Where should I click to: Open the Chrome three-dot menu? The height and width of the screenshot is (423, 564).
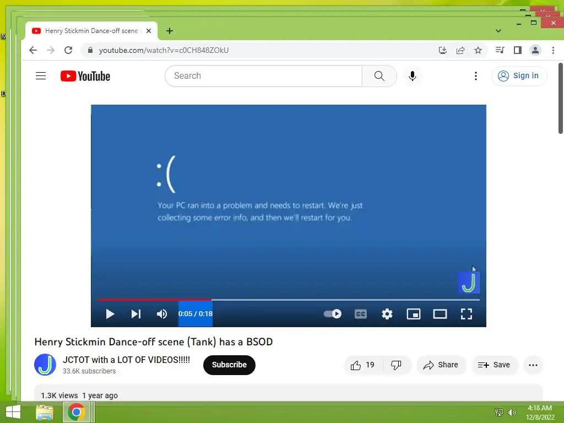553,50
